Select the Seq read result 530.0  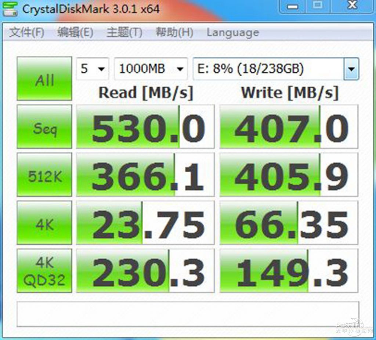tap(145, 126)
